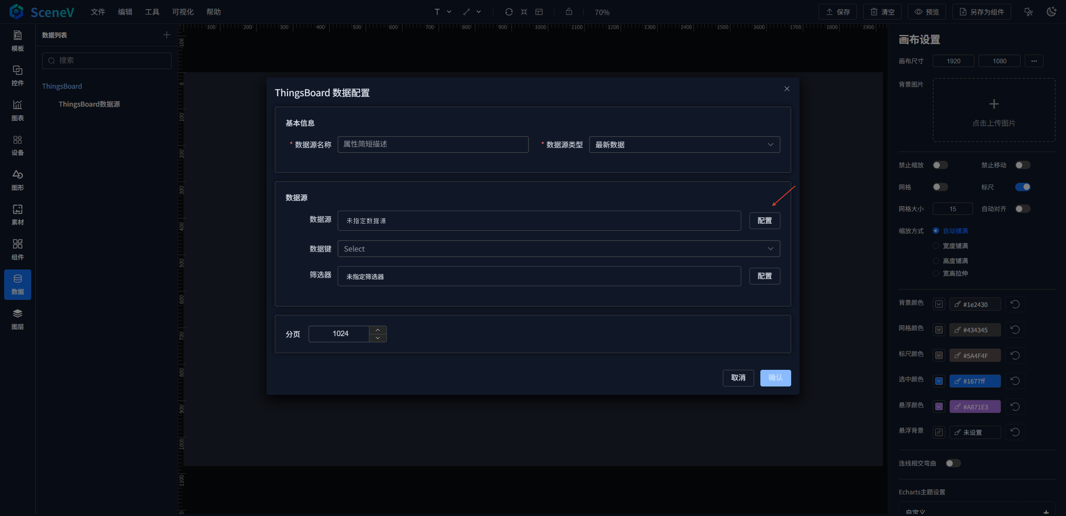Click the cursor sparkle icon near top right
Viewport: 1066px width, 516px height.
1029,12
